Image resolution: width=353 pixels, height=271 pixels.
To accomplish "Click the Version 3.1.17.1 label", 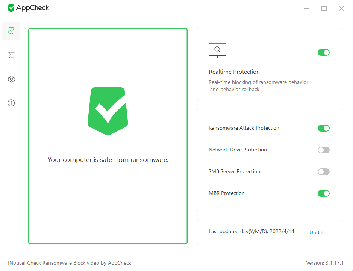I will coord(325,263).
